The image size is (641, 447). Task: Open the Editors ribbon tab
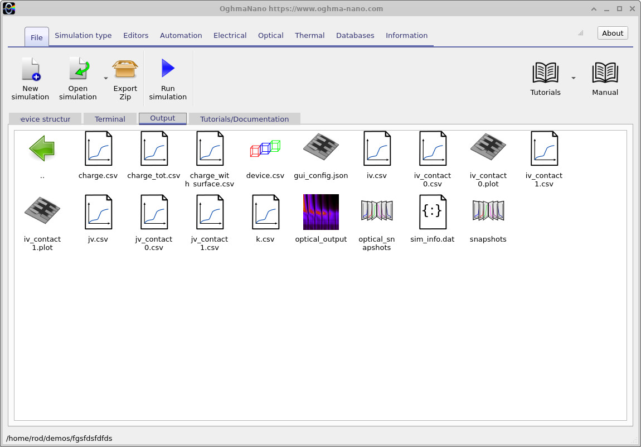(x=135, y=36)
